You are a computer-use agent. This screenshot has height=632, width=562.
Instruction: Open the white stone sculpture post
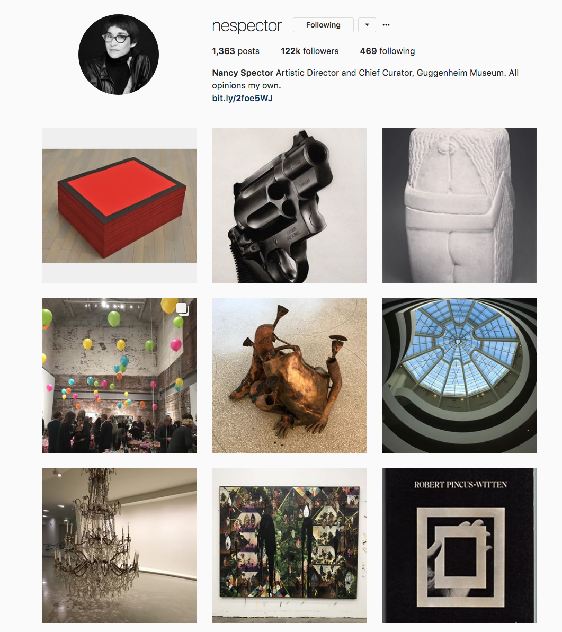point(459,205)
